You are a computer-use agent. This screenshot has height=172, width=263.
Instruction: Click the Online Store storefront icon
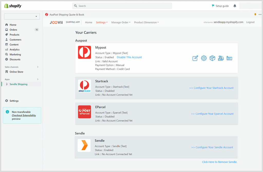6,72
